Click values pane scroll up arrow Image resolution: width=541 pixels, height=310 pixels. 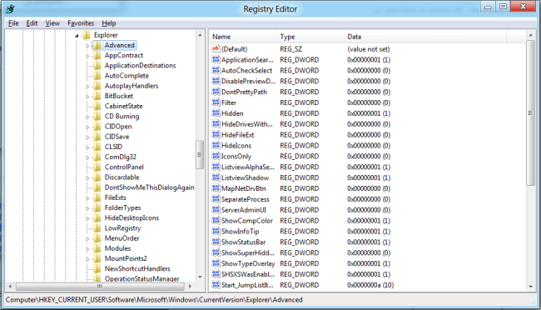coord(530,35)
